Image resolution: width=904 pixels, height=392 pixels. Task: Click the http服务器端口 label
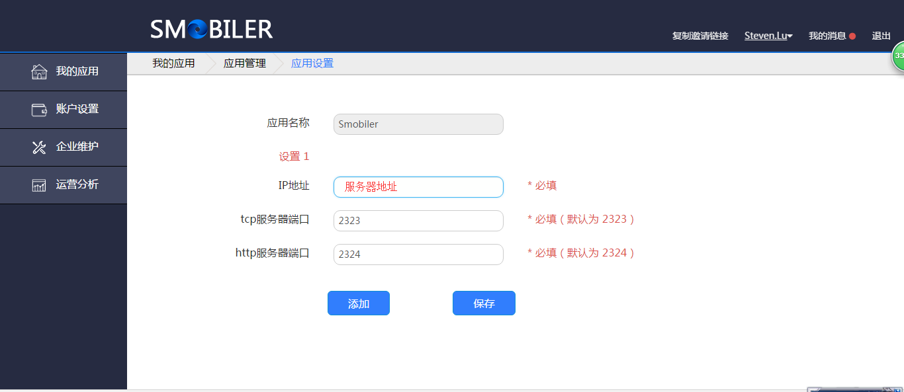pyautogui.click(x=273, y=253)
